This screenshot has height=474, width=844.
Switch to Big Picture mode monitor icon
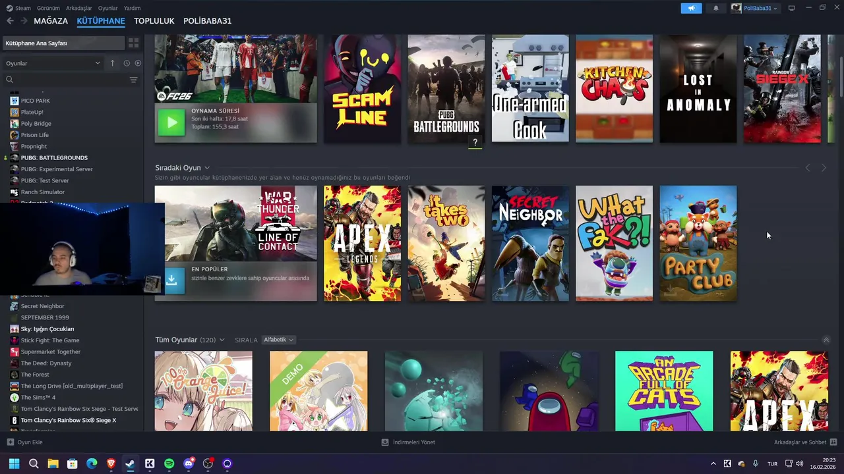792,8
